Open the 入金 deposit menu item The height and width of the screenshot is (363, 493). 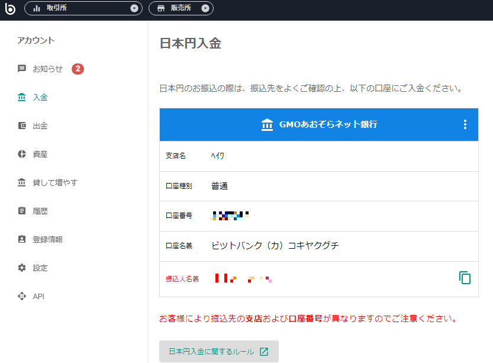40,97
